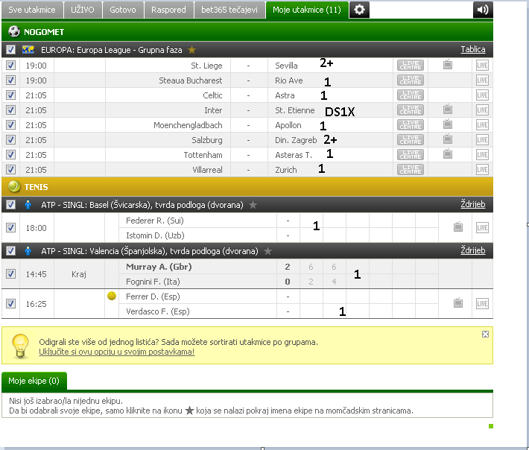529x450 pixels.
Task: Close the yellow tip notification box
Action: click(x=486, y=334)
